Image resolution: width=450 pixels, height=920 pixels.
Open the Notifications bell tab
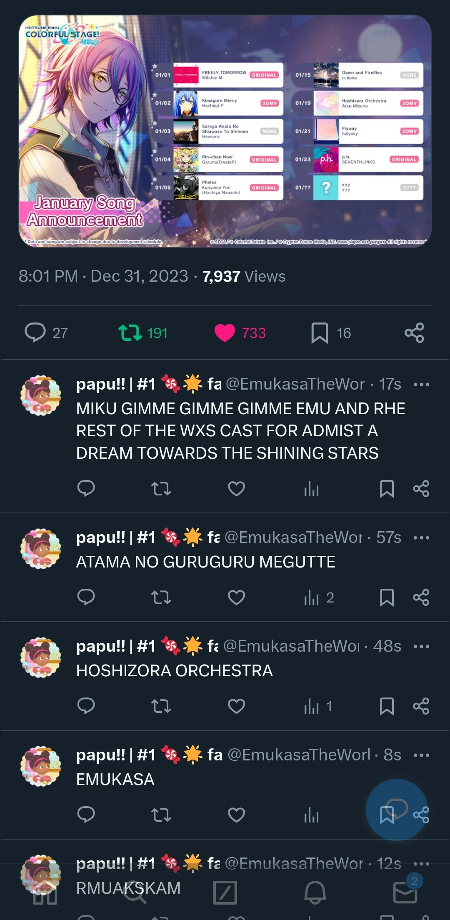(x=315, y=892)
